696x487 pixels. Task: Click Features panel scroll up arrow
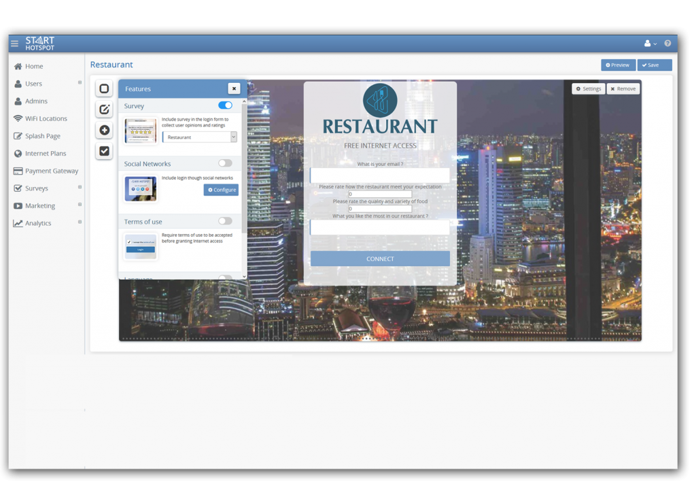244,102
